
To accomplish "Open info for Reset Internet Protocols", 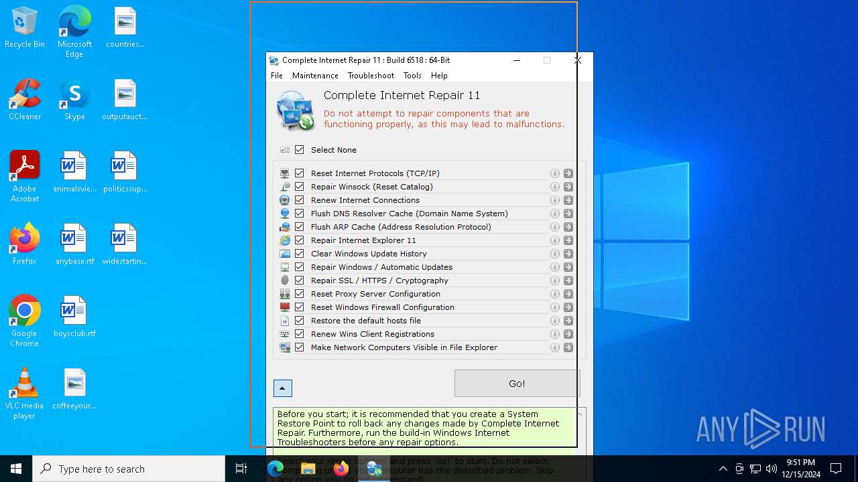I will (555, 173).
